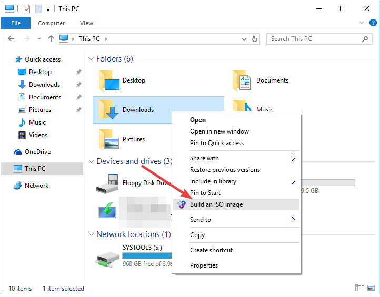Select the blurred drive with green arrow
This screenshot has height=297, width=380.
coord(107,211)
